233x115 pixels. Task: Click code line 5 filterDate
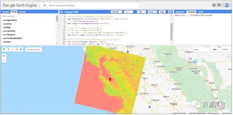(x=98, y=19)
